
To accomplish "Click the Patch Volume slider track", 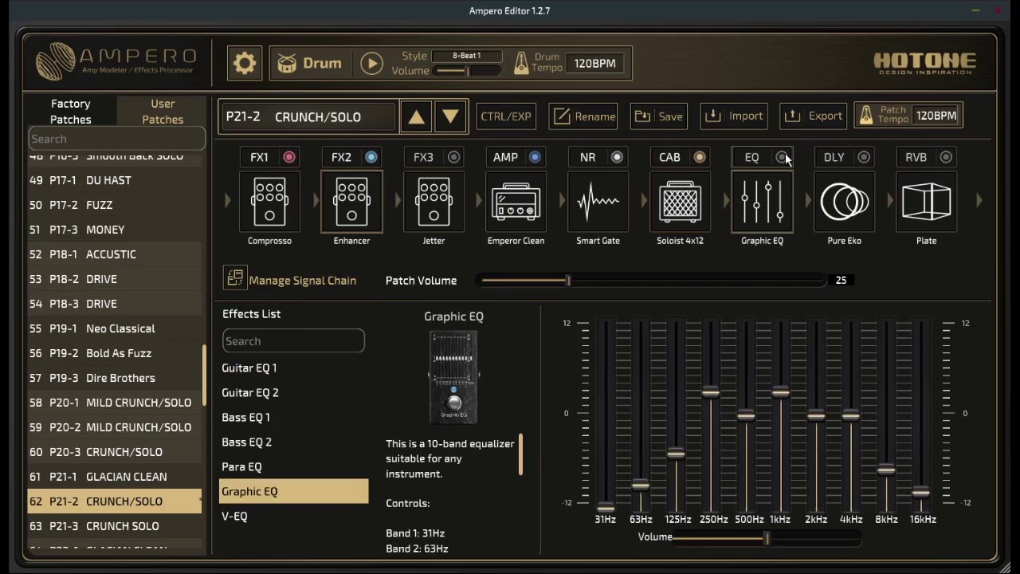I will tap(653, 281).
